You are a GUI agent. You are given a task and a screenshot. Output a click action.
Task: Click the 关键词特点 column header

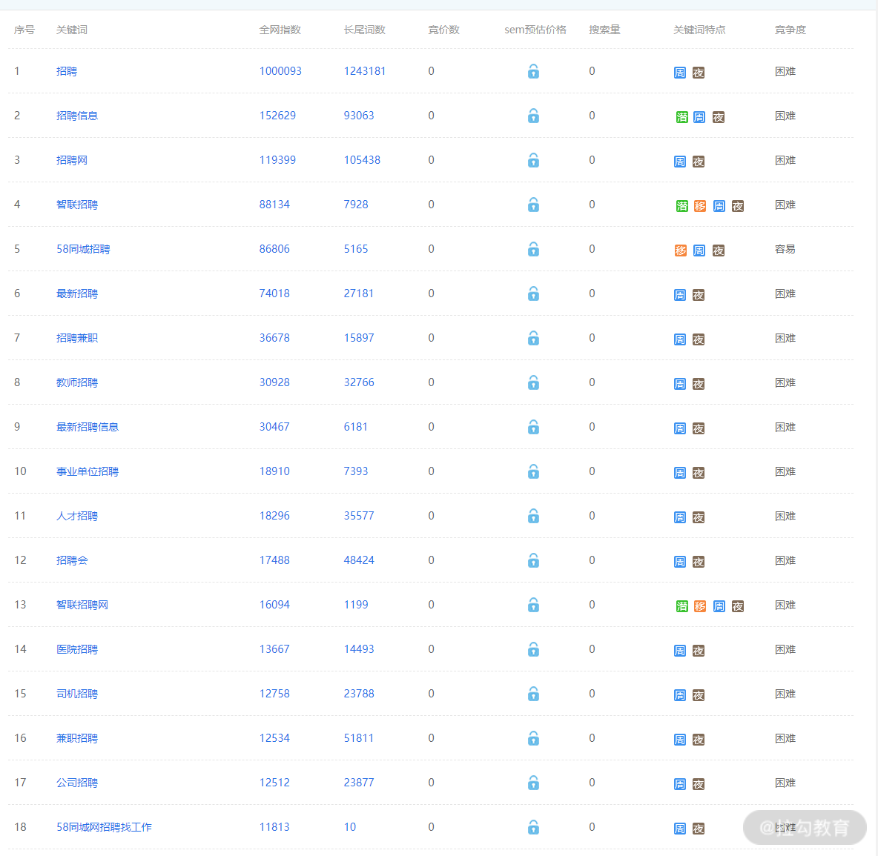(x=699, y=30)
